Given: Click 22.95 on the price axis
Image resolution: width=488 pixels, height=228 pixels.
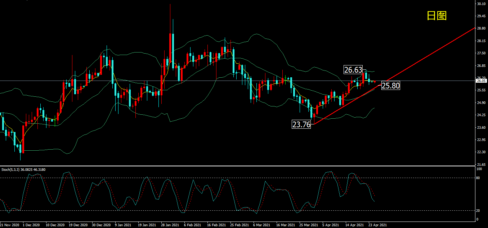Looking at the screenshot, I should tap(481, 140).
